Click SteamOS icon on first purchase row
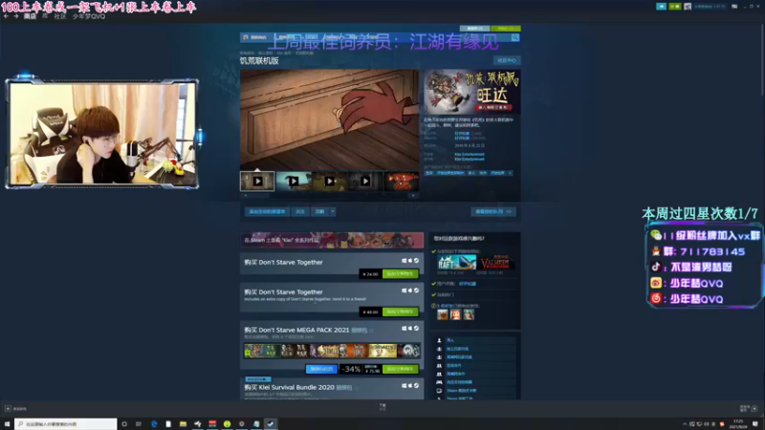The width and height of the screenshot is (765, 430). point(416,261)
